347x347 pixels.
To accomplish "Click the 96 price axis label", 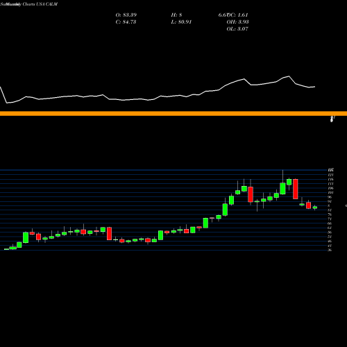I will pos(330,197).
